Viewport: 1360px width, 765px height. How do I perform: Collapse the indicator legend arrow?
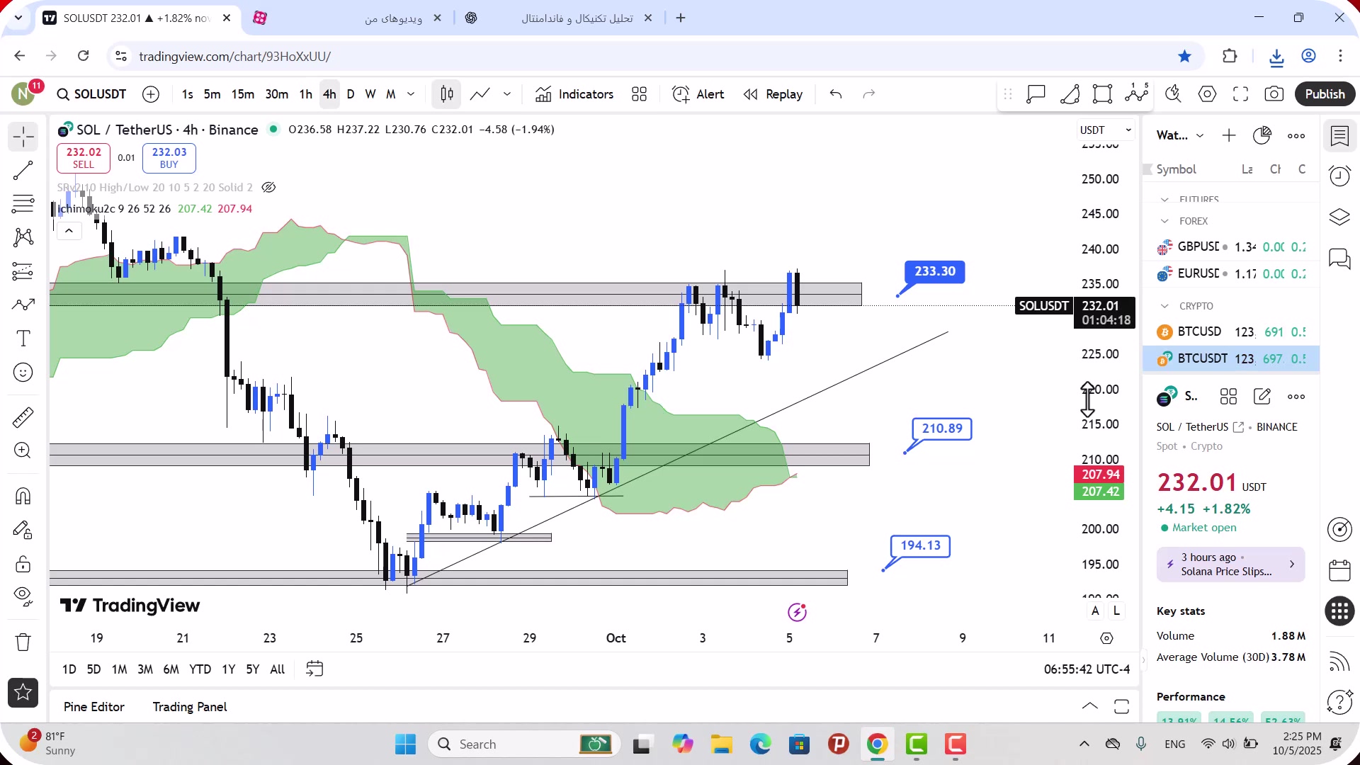[69, 231]
